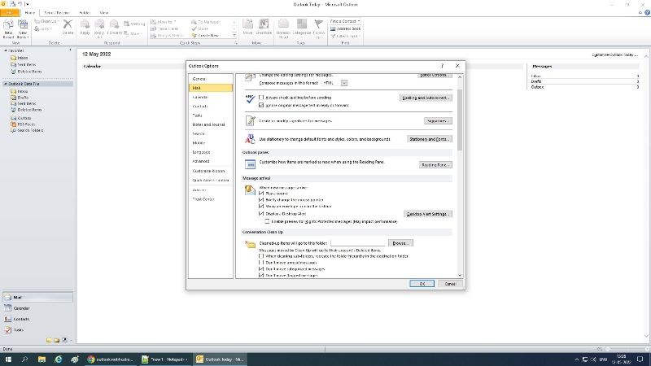The image size is (651, 366).
Task: Open the Clean Up dropdown in ribbon
Action: tap(47, 21)
